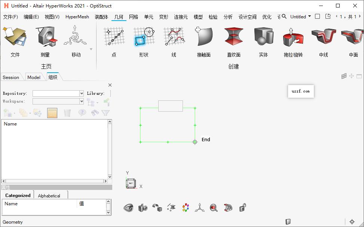Expand the 移动 tool dropdown arrow

coord(91,49)
